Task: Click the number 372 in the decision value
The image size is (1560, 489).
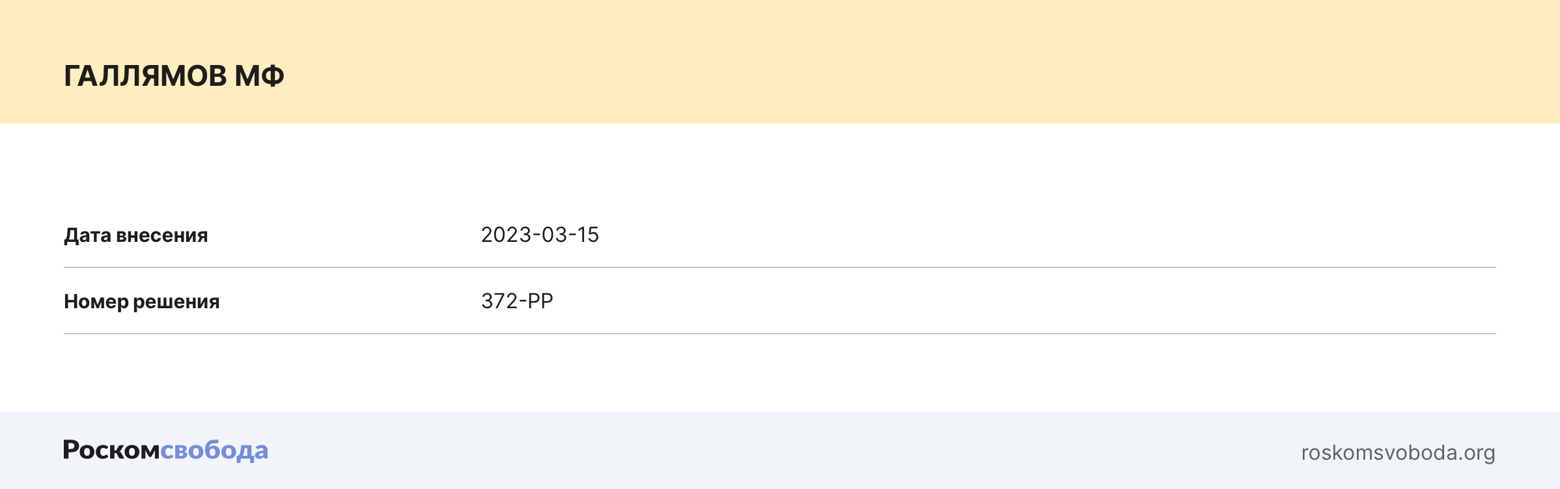Action: [x=499, y=301]
